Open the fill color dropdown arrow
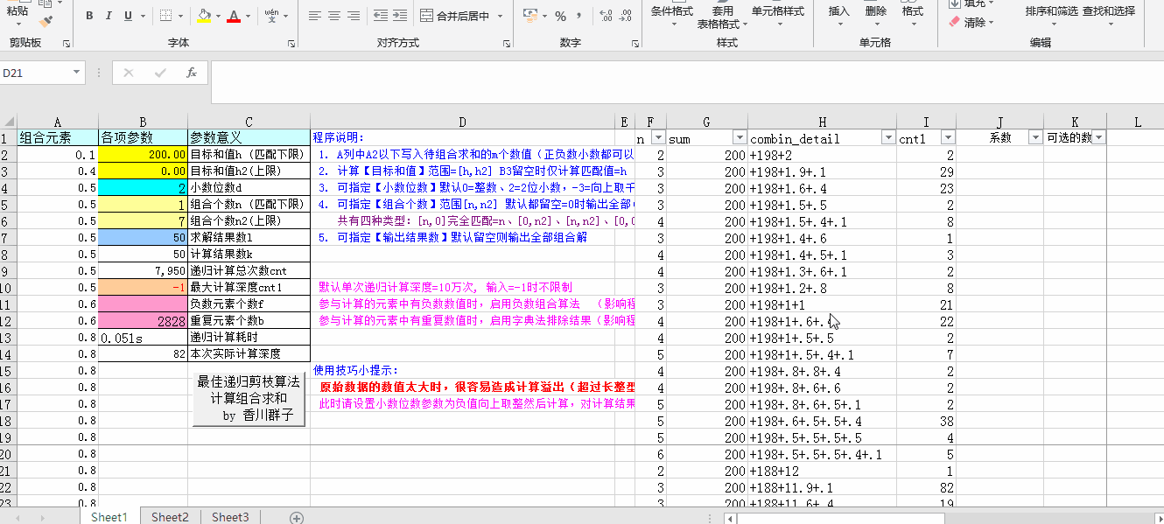 tap(217, 16)
